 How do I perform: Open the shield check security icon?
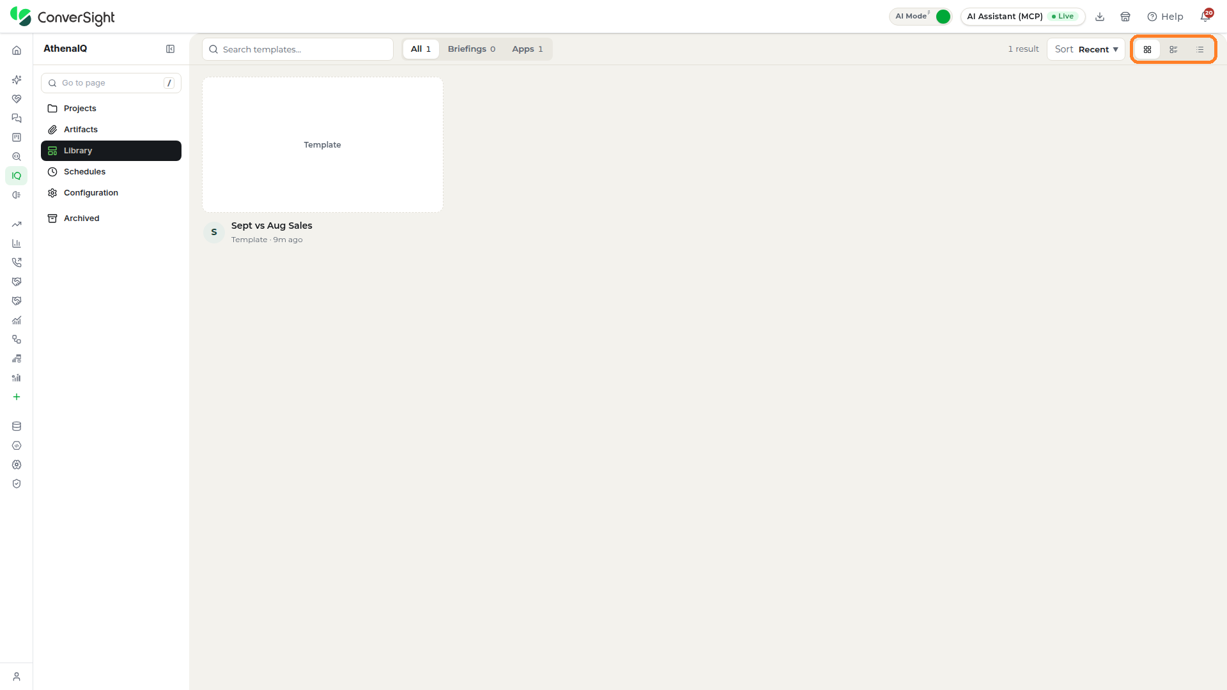click(17, 484)
